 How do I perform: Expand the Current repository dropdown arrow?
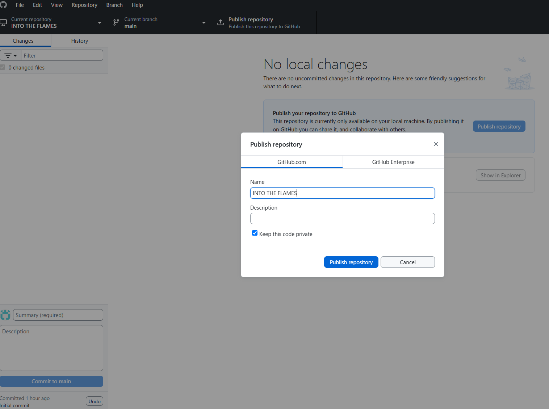[100, 23]
